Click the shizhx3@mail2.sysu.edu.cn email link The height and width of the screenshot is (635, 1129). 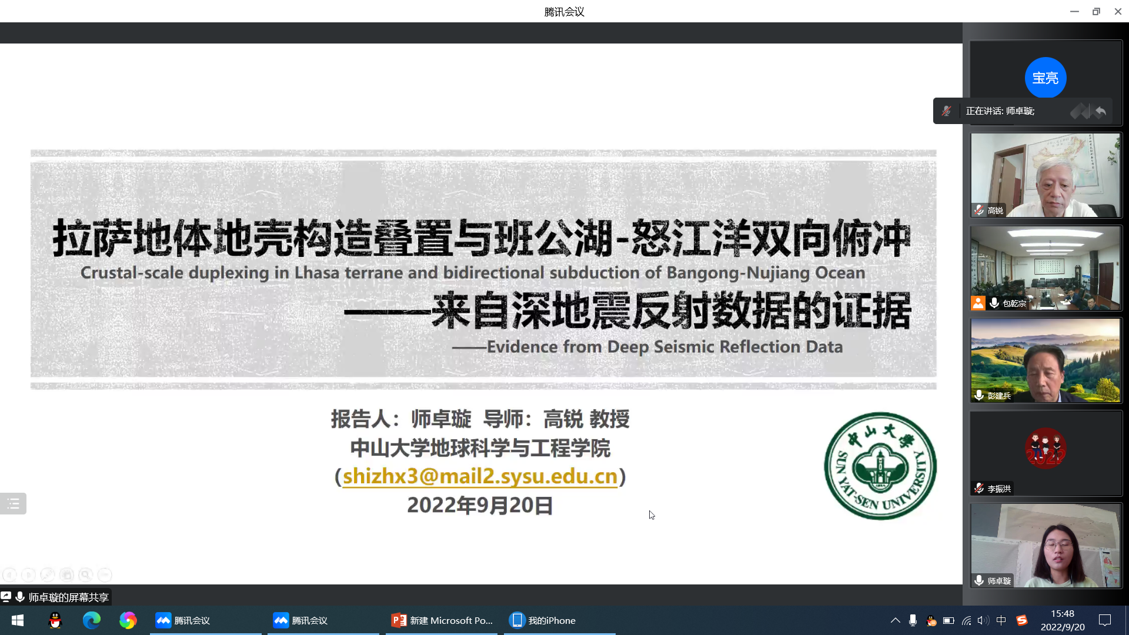(480, 476)
